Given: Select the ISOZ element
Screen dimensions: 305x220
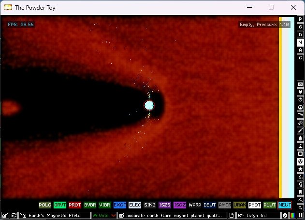Looking at the screenshot, I should click(180, 205).
